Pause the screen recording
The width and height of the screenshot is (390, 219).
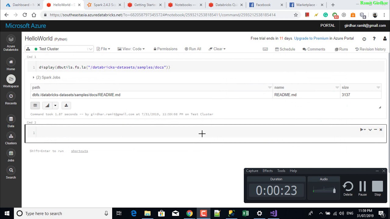pyautogui.click(x=363, y=189)
